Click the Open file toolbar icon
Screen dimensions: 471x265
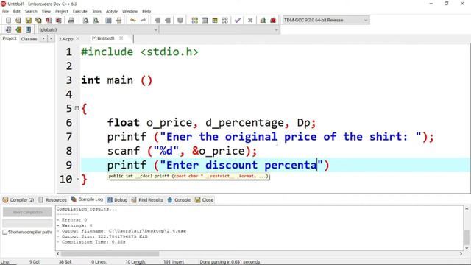[x=18, y=20]
